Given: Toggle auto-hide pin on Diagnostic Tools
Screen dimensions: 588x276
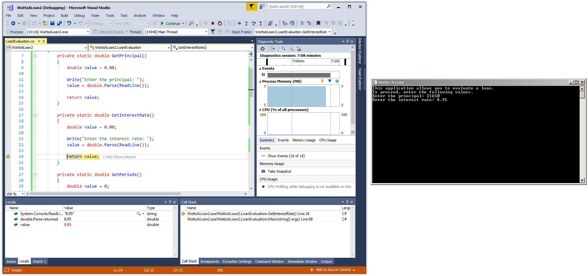Looking at the screenshot, I should click(347, 42).
